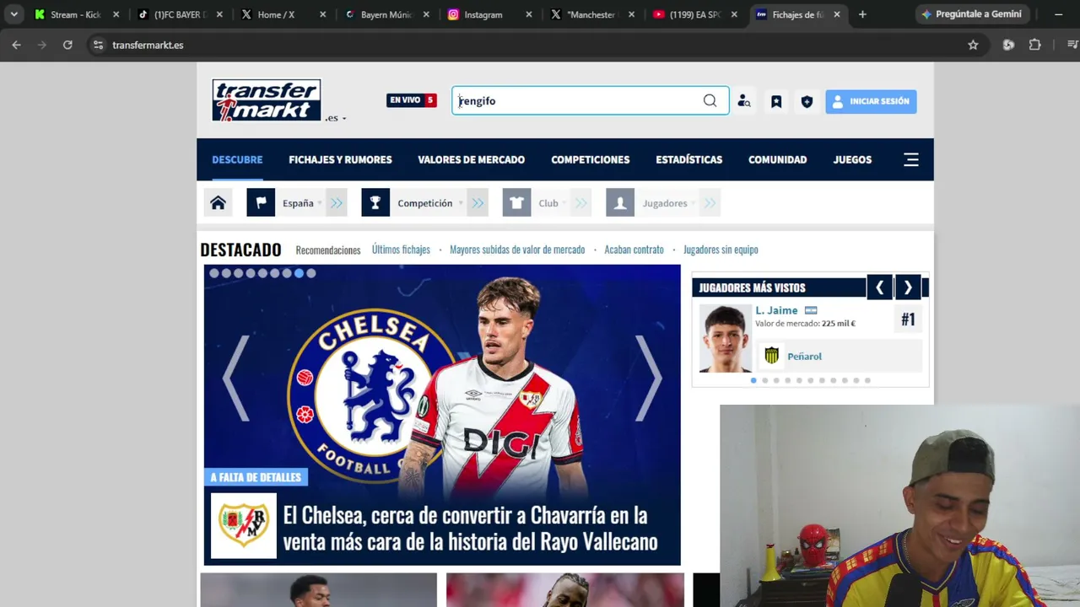Click the Peñarol club crest

pos(771,356)
